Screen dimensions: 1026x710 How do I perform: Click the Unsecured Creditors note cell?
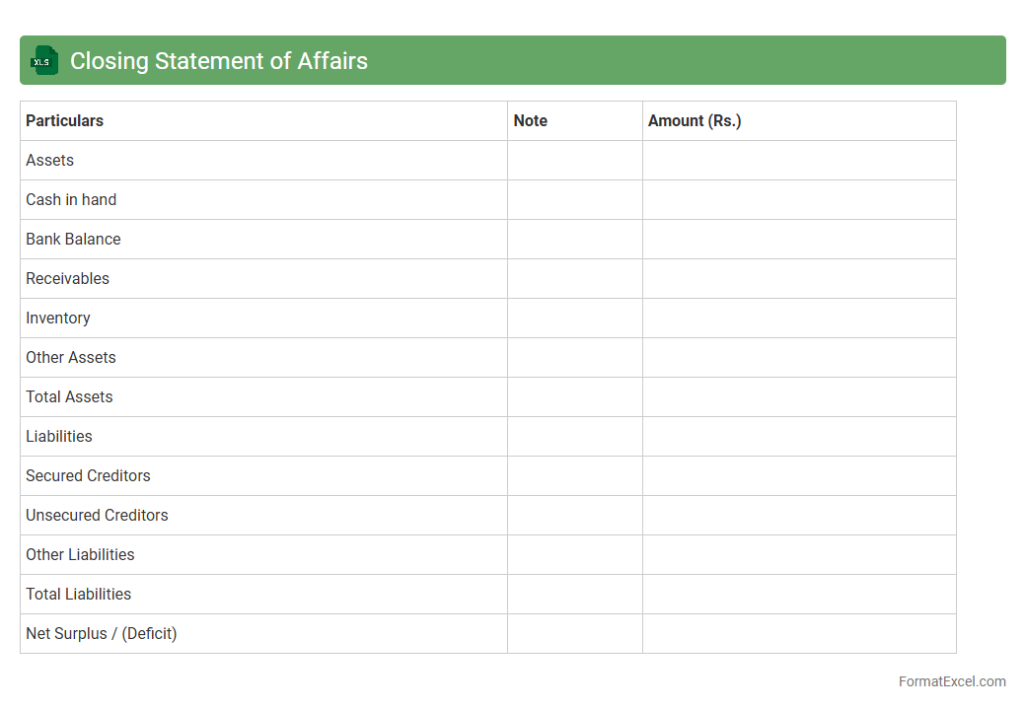tap(575, 516)
